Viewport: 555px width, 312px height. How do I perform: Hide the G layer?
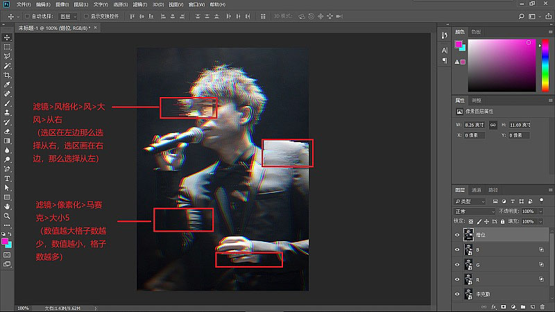tap(457, 265)
